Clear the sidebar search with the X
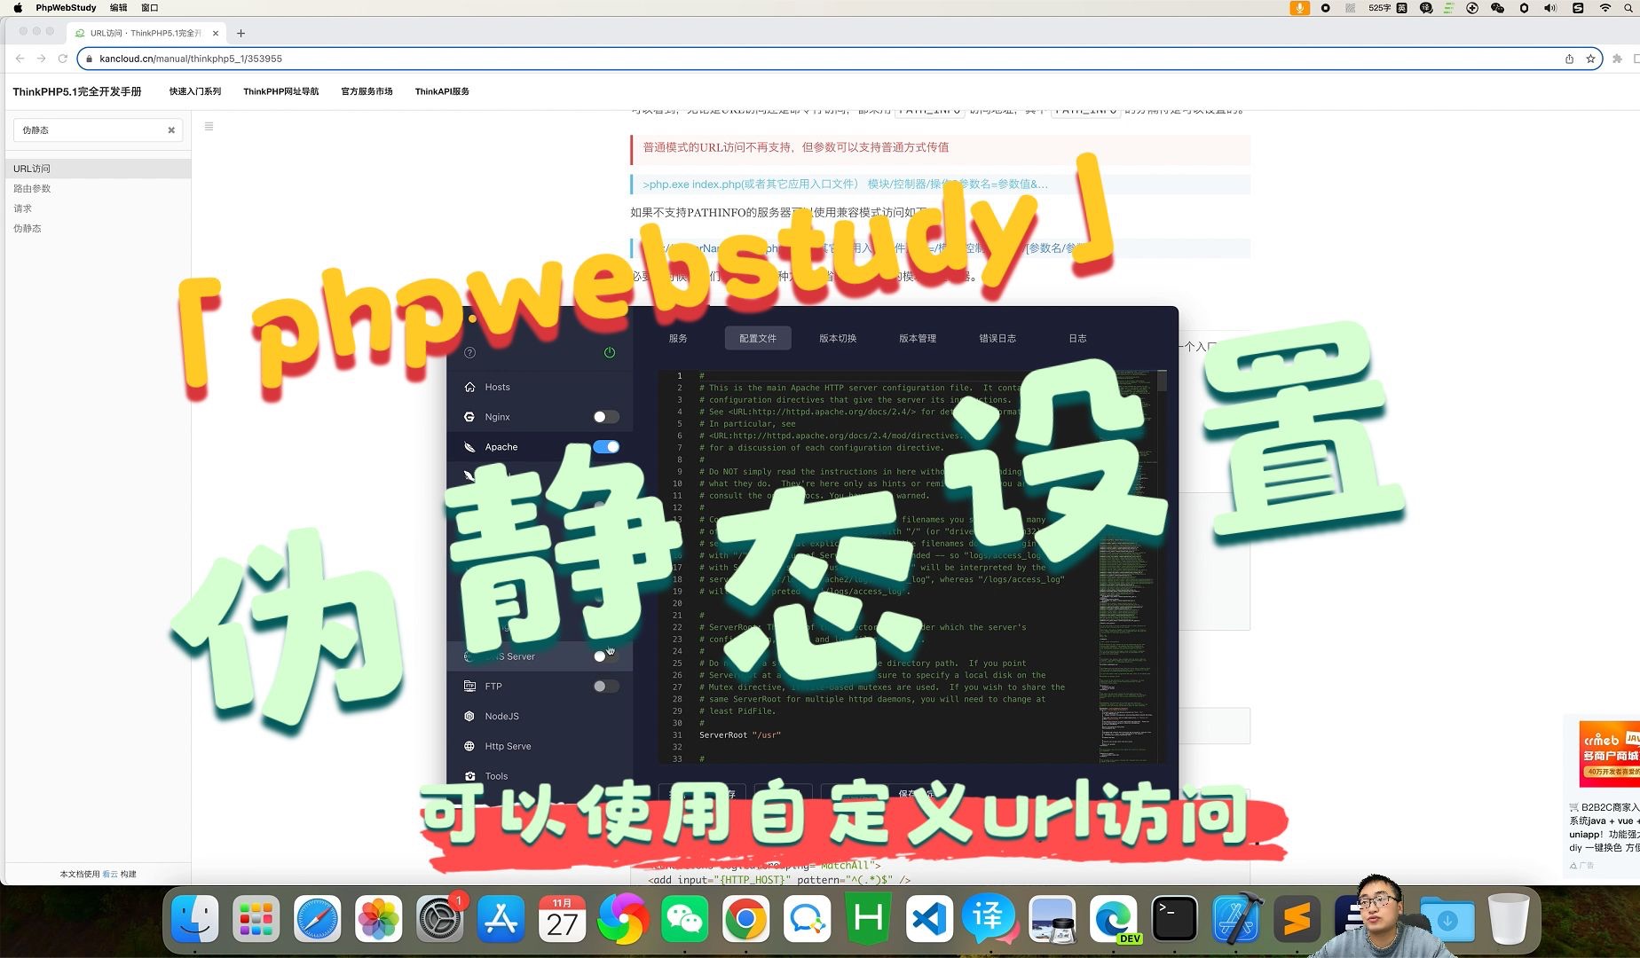The image size is (1640, 958). 171,130
